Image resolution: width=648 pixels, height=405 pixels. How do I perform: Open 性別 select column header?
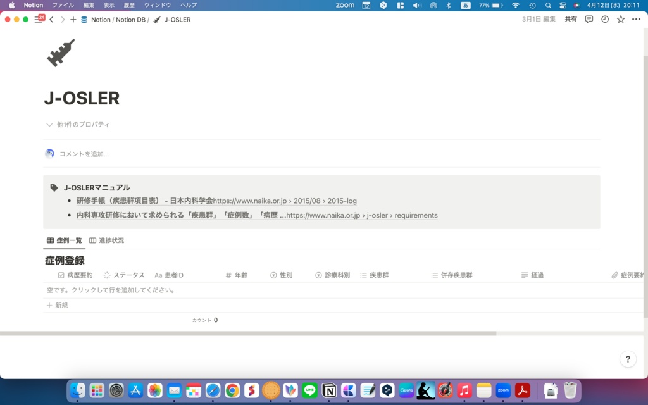(281, 275)
